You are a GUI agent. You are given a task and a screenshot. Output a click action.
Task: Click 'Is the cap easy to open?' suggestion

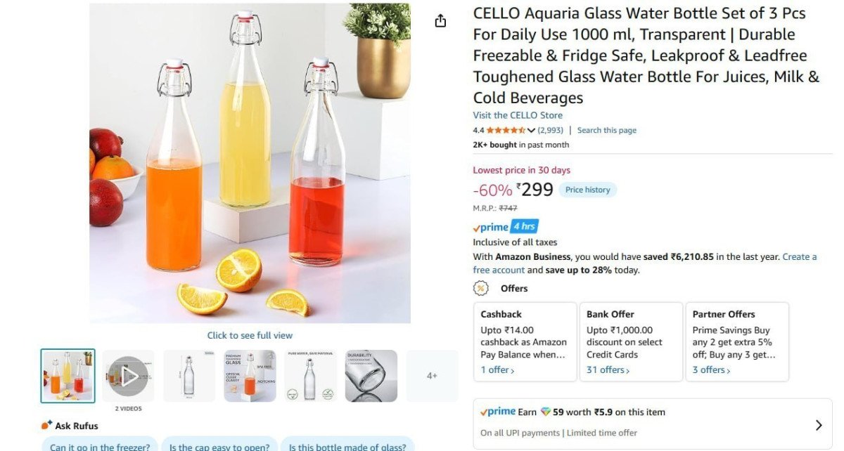click(219, 445)
